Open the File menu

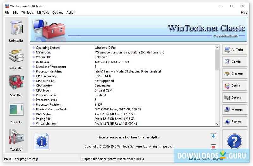click(7, 12)
